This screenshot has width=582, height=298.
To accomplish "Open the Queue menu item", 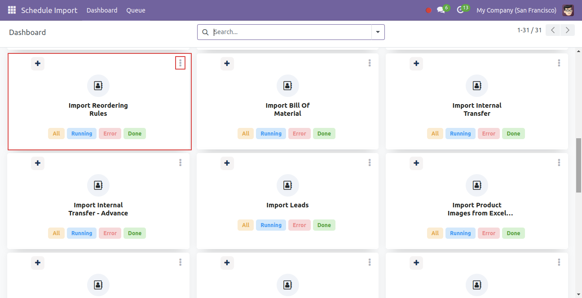I will (x=136, y=10).
